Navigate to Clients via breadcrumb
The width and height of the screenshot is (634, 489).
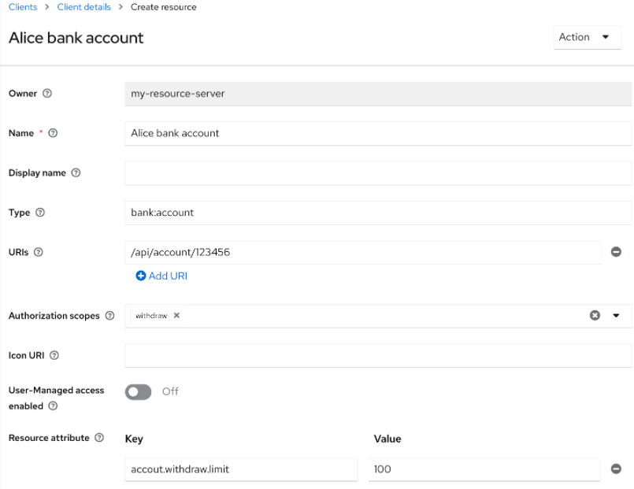coord(19,7)
